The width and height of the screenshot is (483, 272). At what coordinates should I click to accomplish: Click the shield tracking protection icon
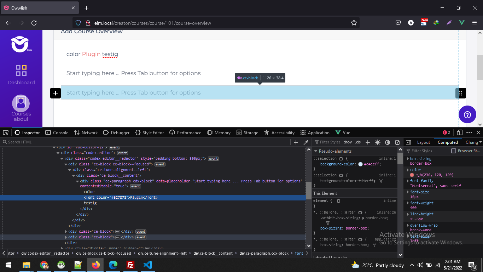pos(78,23)
